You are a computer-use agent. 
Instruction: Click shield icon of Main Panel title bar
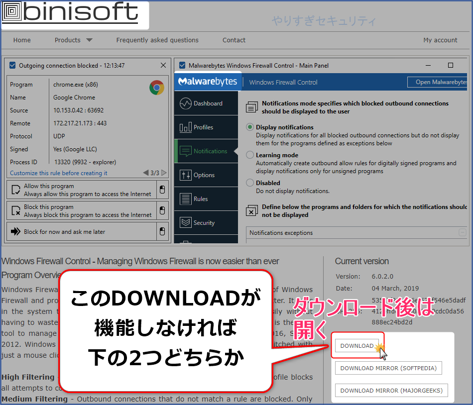coord(182,65)
